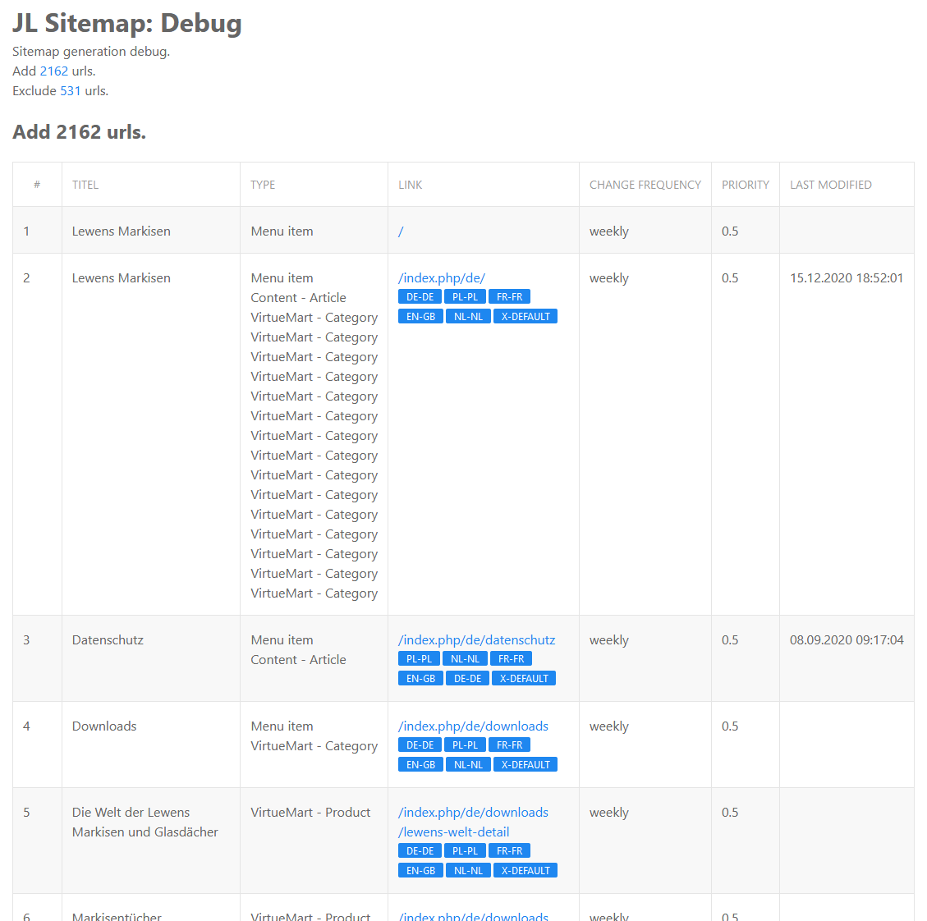927x921 pixels.
Task: Click the EN-GB badge under lewens-welt-detail
Action: click(x=420, y=871)
